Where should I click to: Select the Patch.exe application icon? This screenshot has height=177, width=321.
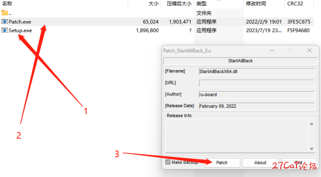click(4, 21)
